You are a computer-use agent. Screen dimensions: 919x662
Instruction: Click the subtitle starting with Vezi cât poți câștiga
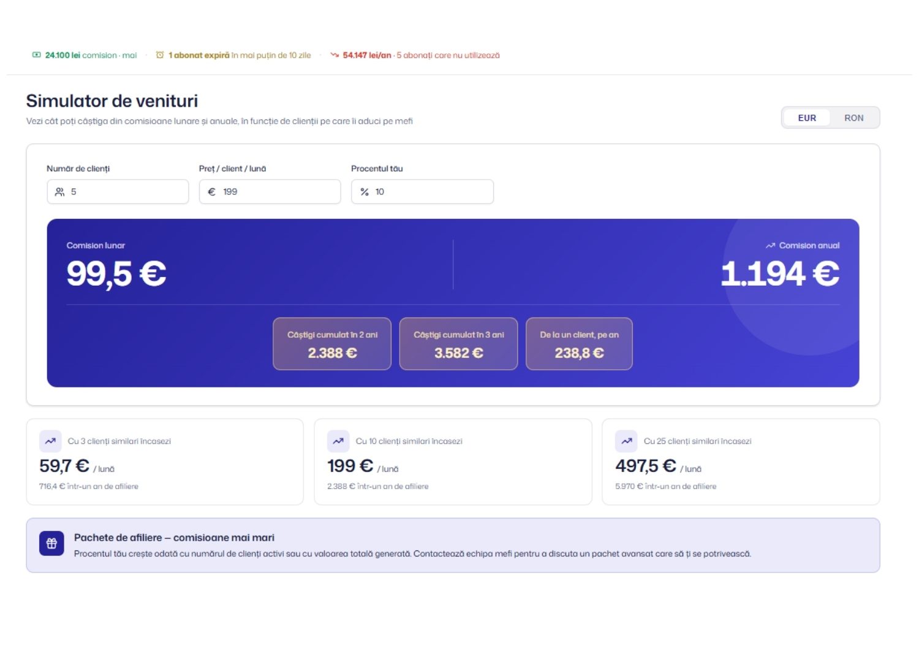tap(219, 121)
